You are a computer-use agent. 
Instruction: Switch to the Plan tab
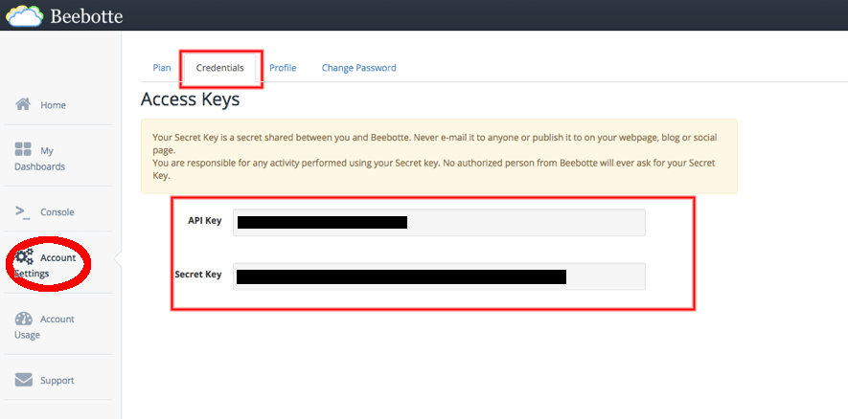click(162, 68)
